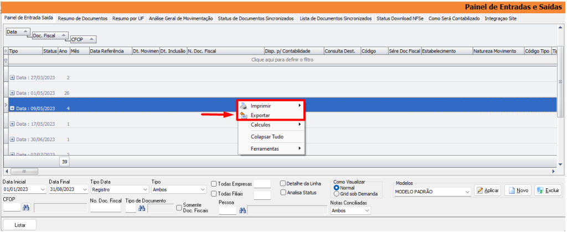Open the Modelos dropdown MODELO PADRÃO

(468, 192)
